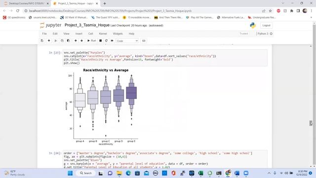The width and height of the screenshot is (316, 178).
Task: Restart the kernel icon
Action: [106, 41]
